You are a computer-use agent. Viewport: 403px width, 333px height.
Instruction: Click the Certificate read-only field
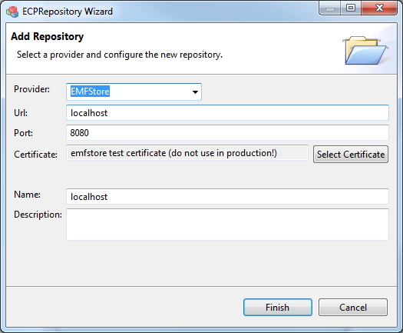pyautogui.click(x=187, y=153)
